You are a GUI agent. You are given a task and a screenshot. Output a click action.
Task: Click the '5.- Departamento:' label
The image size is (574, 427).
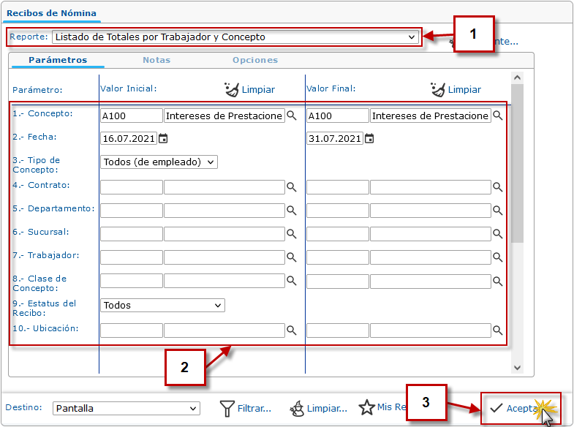pyautogui.click(x=54, y=208)
